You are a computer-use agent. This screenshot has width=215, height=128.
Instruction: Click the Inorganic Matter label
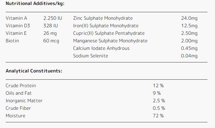click(x=24, y=101)
